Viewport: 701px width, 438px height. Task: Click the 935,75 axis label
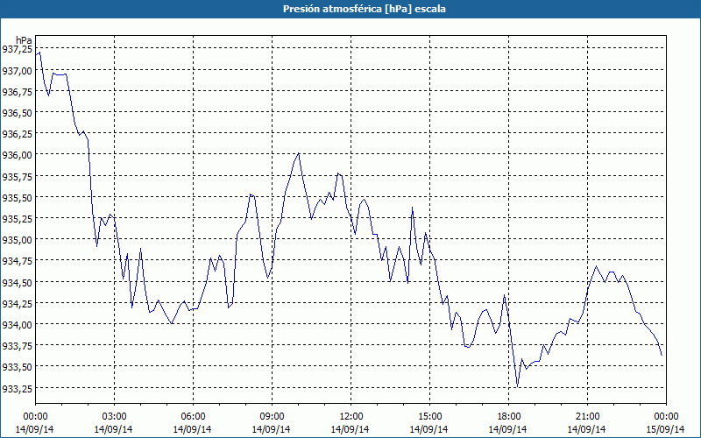click(x=17, y=176)
